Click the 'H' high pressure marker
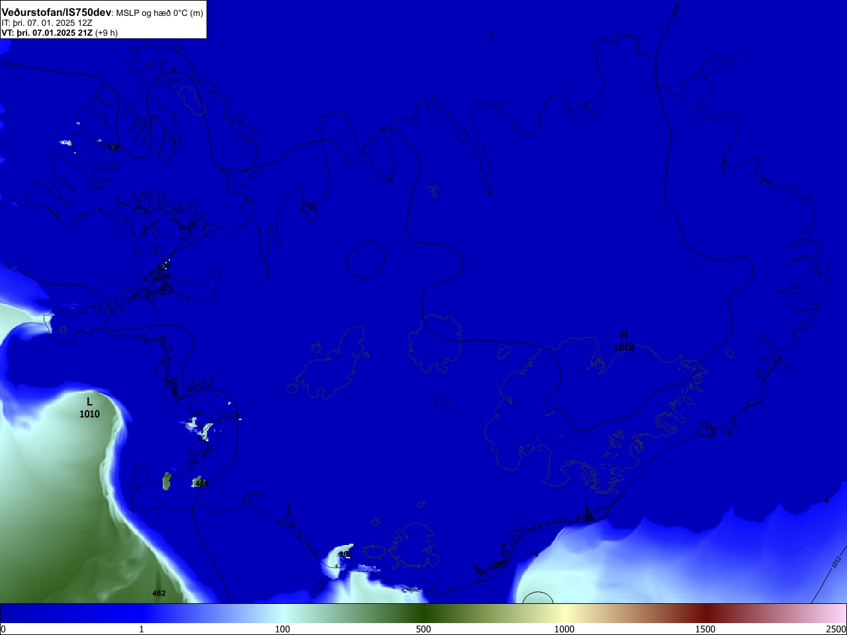This screenshot has width=847, height=635. click(624, 335)
